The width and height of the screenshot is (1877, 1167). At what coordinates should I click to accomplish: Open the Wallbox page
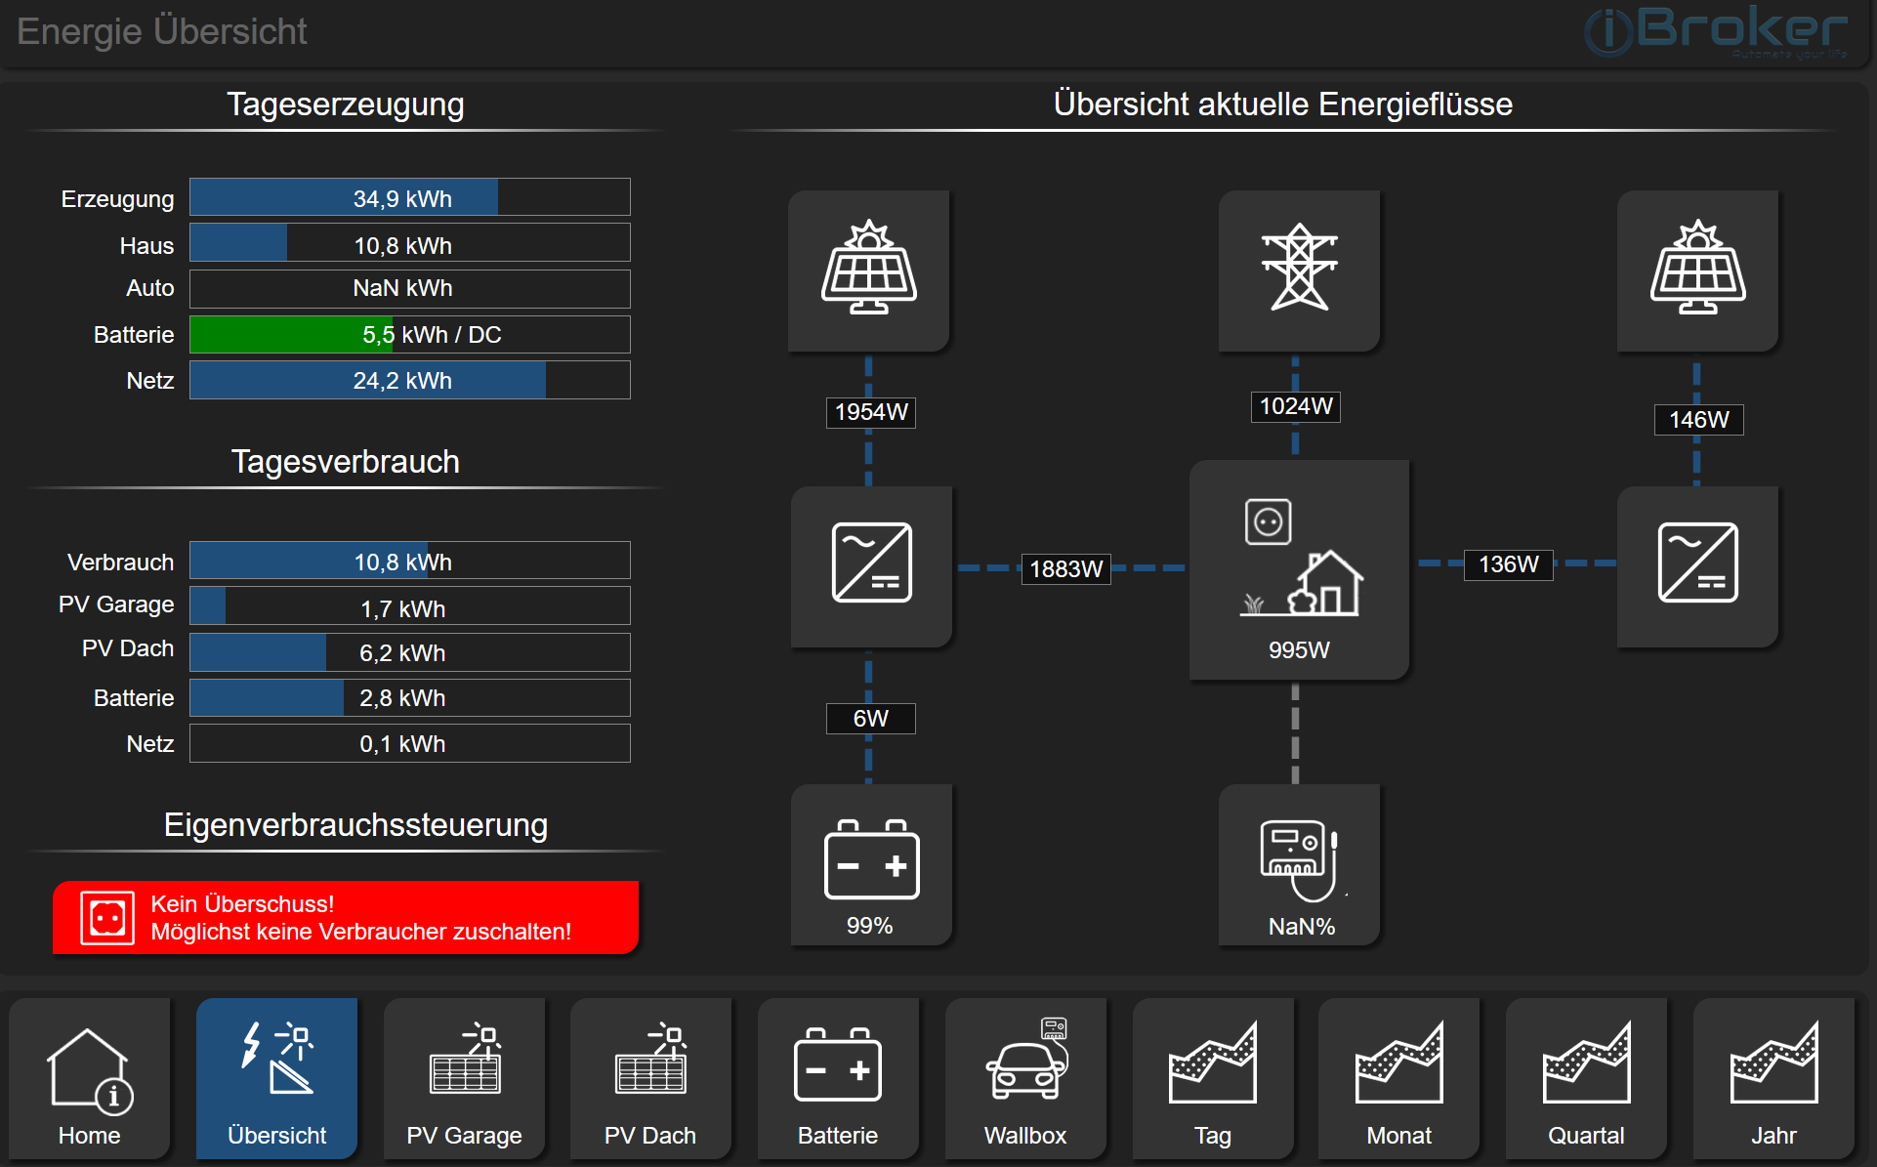[x=1025, y=1079]
